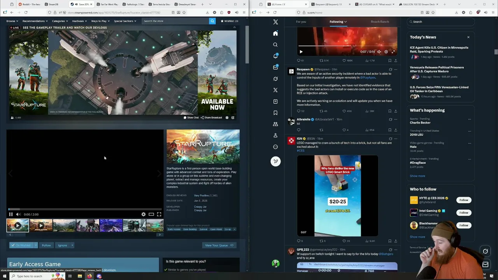Pause the StarRupture trailer video

[x=11, y=214]
